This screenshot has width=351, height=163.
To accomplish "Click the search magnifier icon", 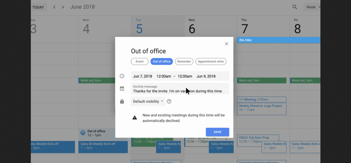I will coord(295,7).
